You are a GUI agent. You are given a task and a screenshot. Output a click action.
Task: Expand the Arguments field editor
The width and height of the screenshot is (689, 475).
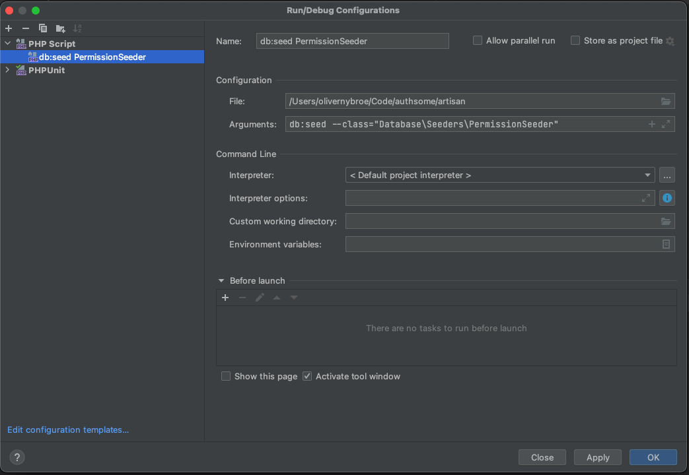[x=665, y=123]
